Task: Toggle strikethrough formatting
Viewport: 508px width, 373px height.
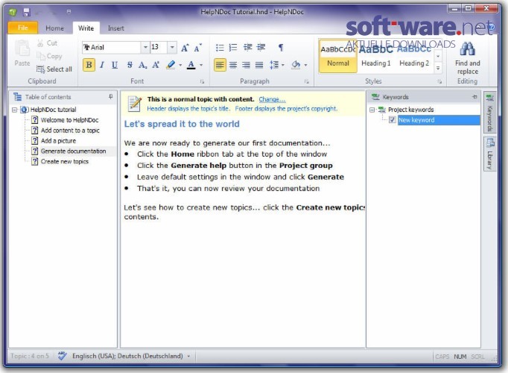Action: point(130,65)
